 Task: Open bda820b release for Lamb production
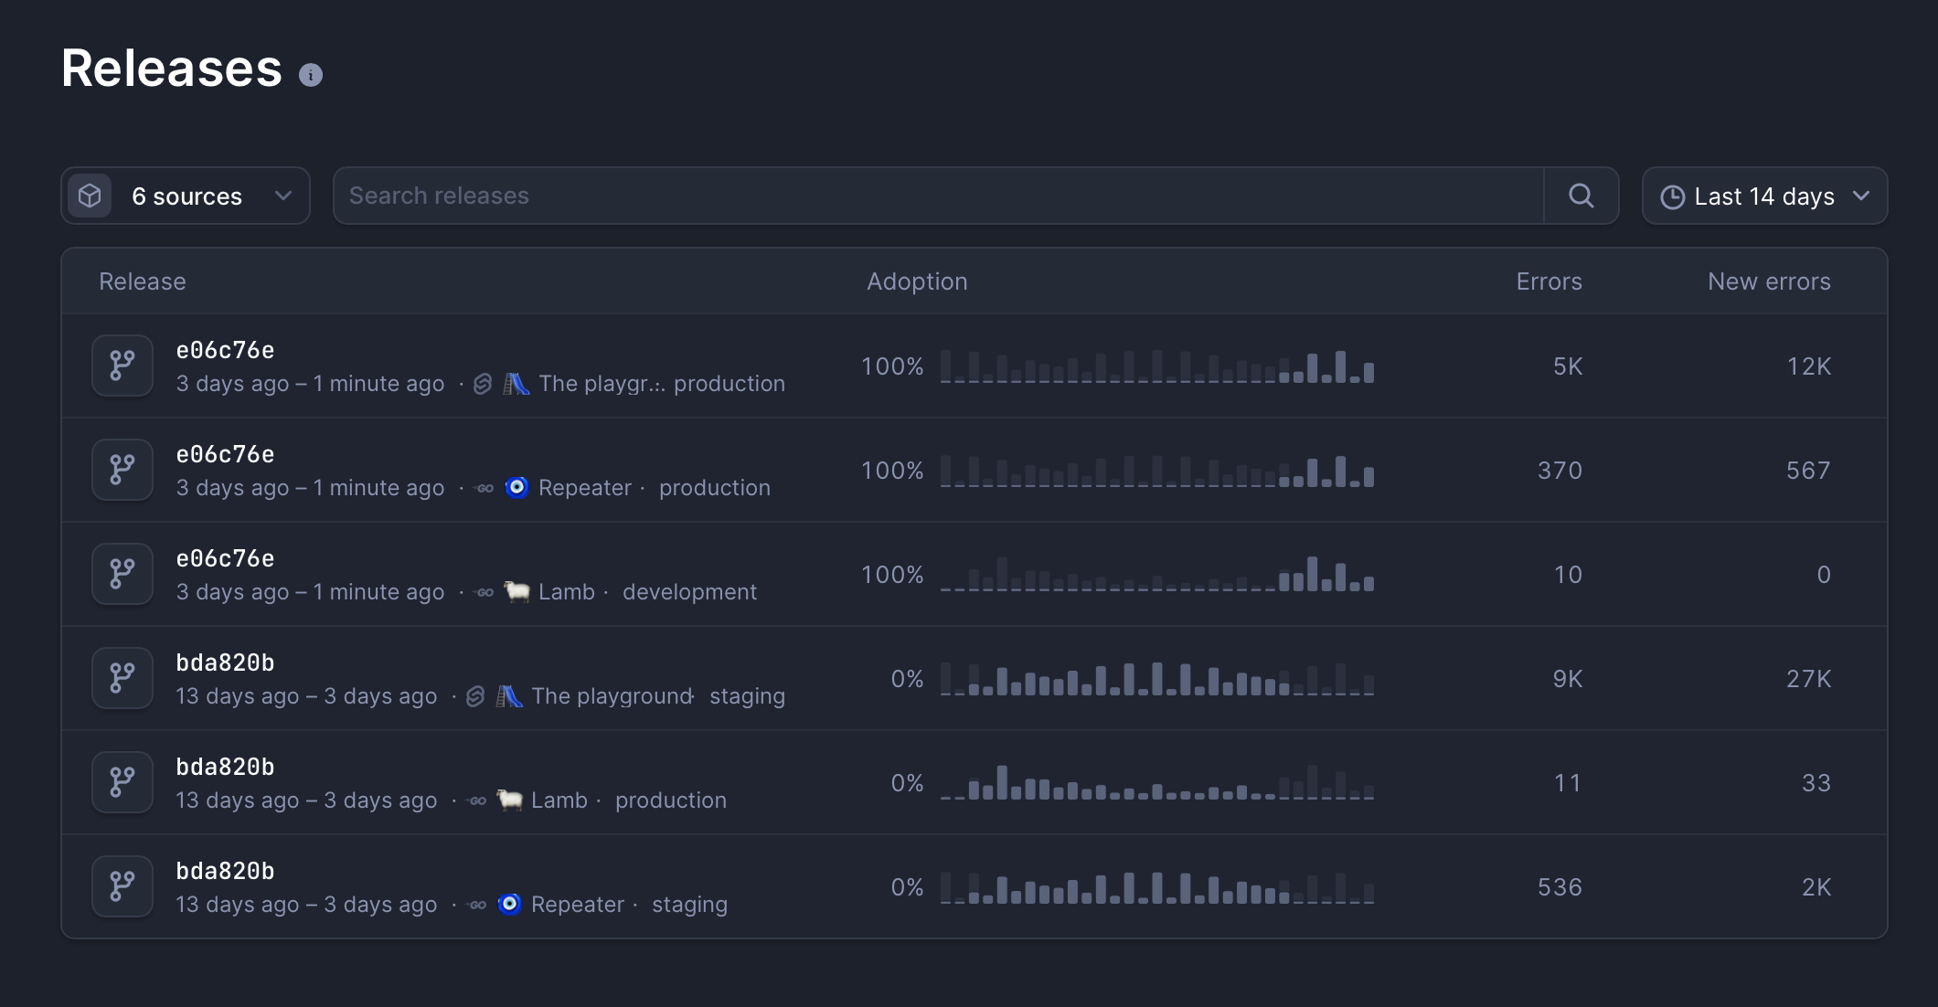226,768
